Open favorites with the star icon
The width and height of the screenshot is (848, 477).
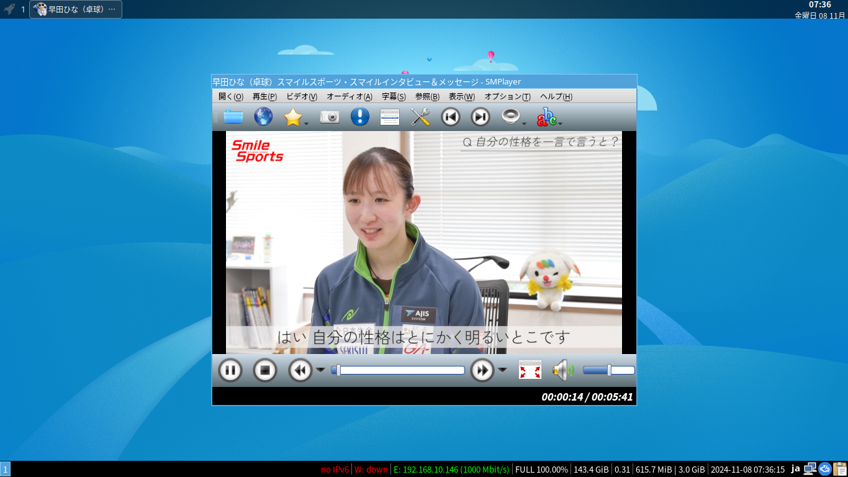coord(293,116)
